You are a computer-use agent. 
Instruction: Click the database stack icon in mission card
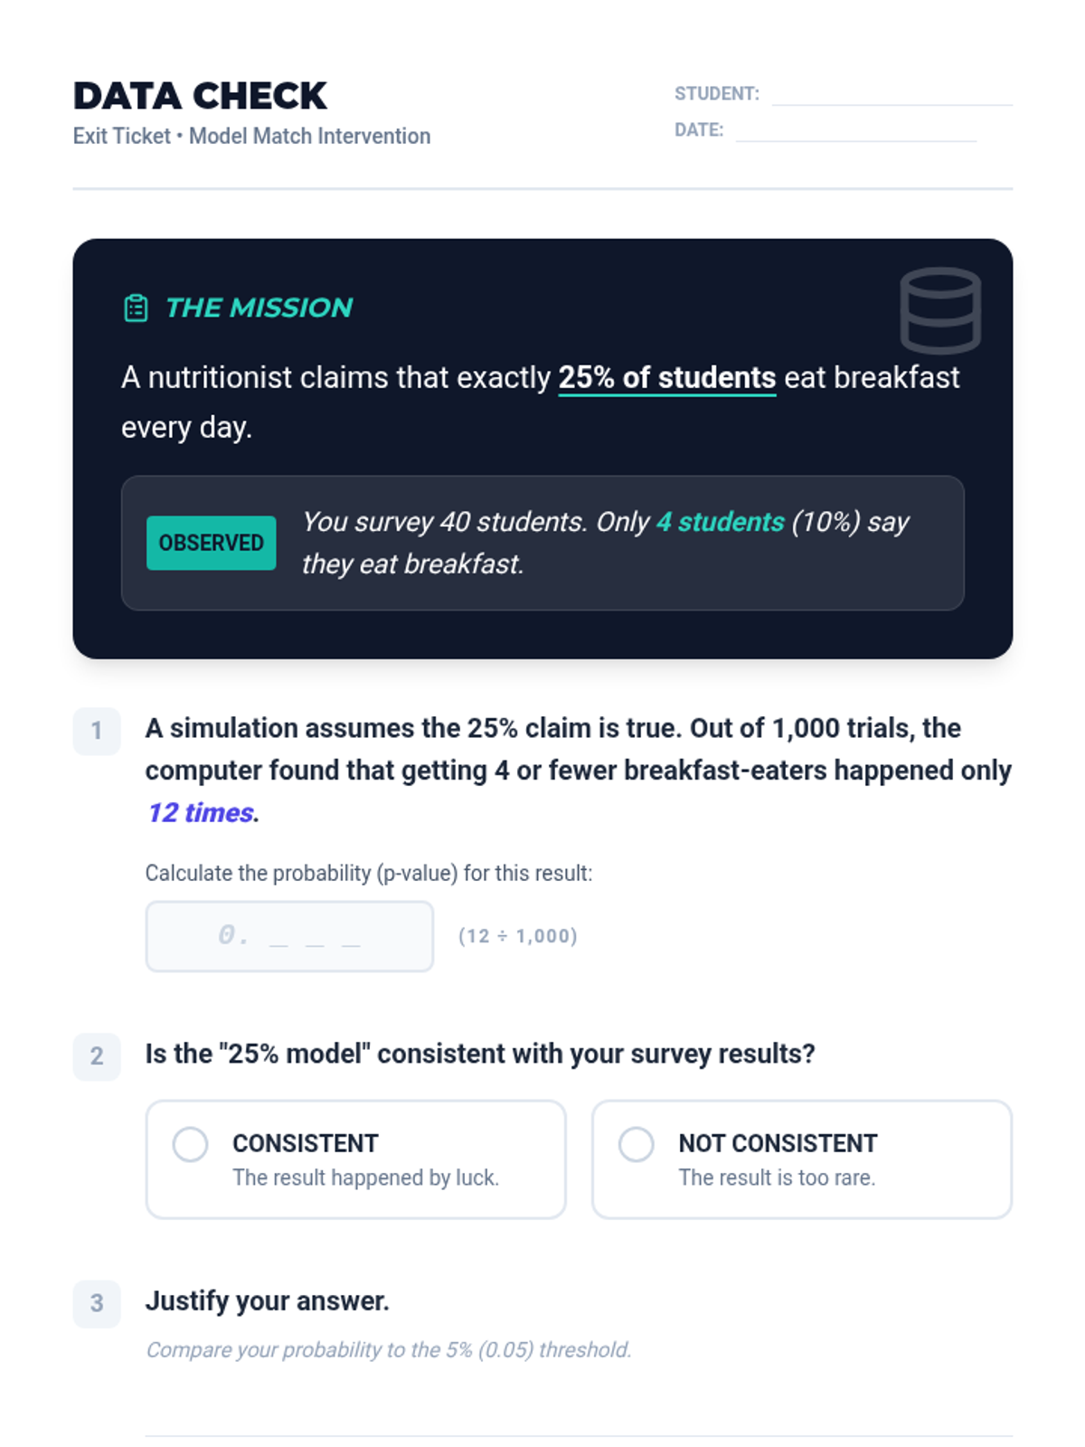pyautogui.click(x=940, y=310)
